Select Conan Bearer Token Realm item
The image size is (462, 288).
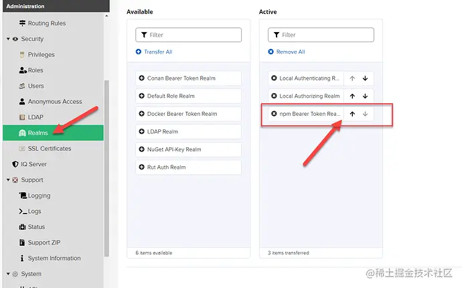point(189,78)
